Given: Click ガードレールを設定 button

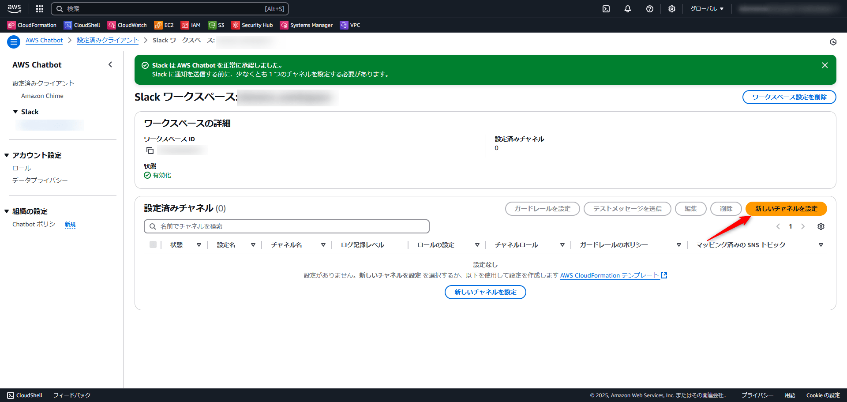Looking at the screenshot, I should point(543,209).
